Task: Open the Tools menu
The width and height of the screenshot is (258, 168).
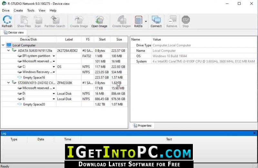Action: click(x=31, y=10)
